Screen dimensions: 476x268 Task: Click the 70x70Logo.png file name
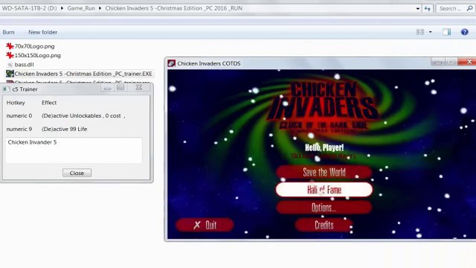(x=35, y=46)
